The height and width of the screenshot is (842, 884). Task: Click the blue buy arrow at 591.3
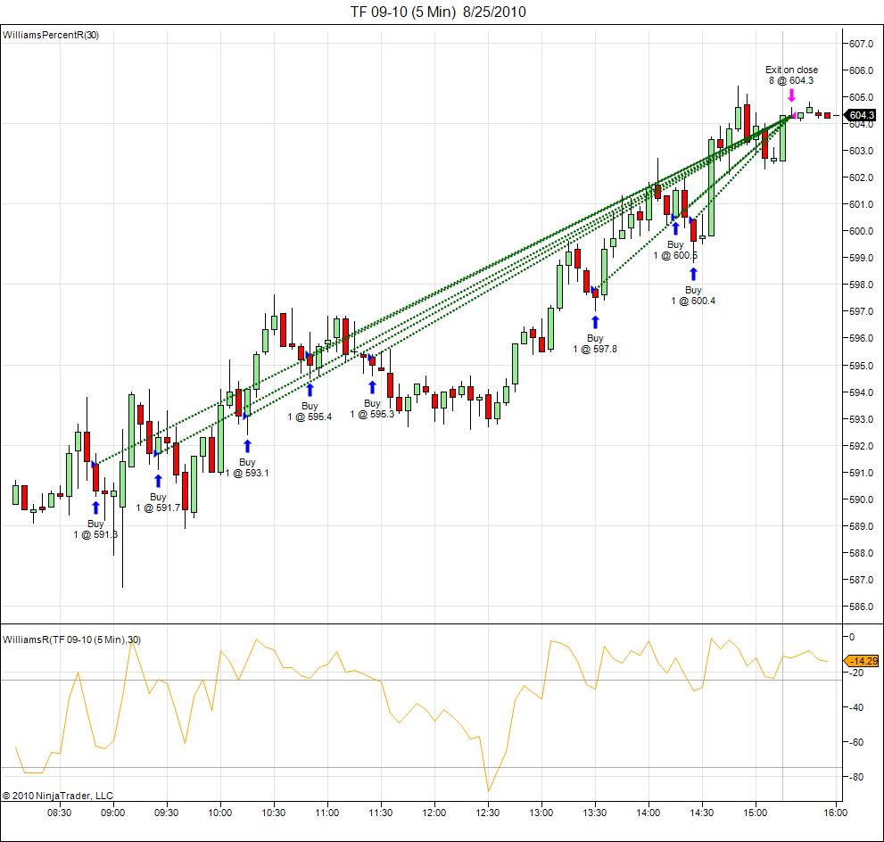pyautogui.click(x=95, y=508)
